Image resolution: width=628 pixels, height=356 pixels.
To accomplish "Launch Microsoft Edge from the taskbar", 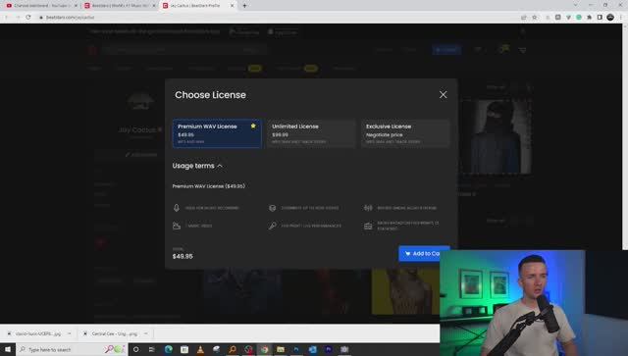I will 169,349.
